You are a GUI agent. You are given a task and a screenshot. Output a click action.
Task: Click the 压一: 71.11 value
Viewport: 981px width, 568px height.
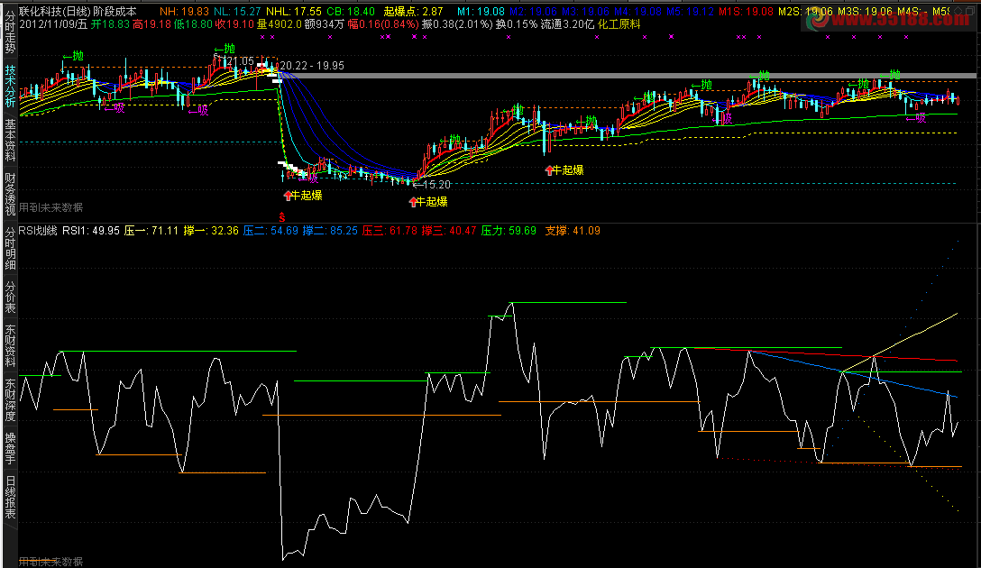coord(151,231)
